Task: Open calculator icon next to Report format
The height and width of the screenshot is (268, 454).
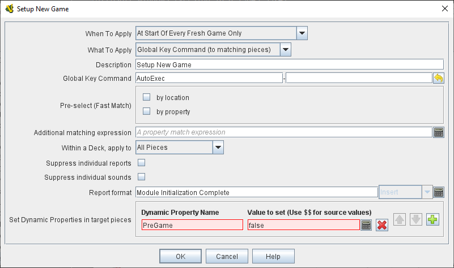Action: pyautogui.click(x=438, y=192)
